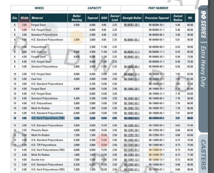
Task: Select part number 90-06309-21-1
Action: tap(157, 30)
